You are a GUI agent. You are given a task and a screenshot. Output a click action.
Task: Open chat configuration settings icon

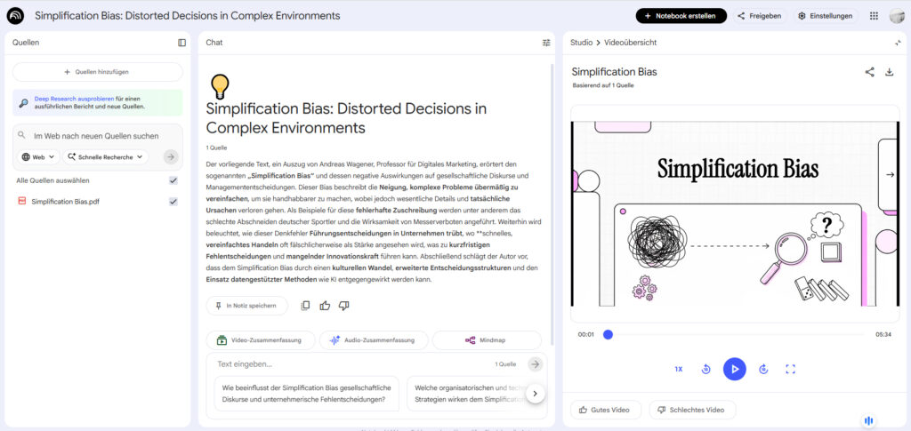(x=546, y=43)
